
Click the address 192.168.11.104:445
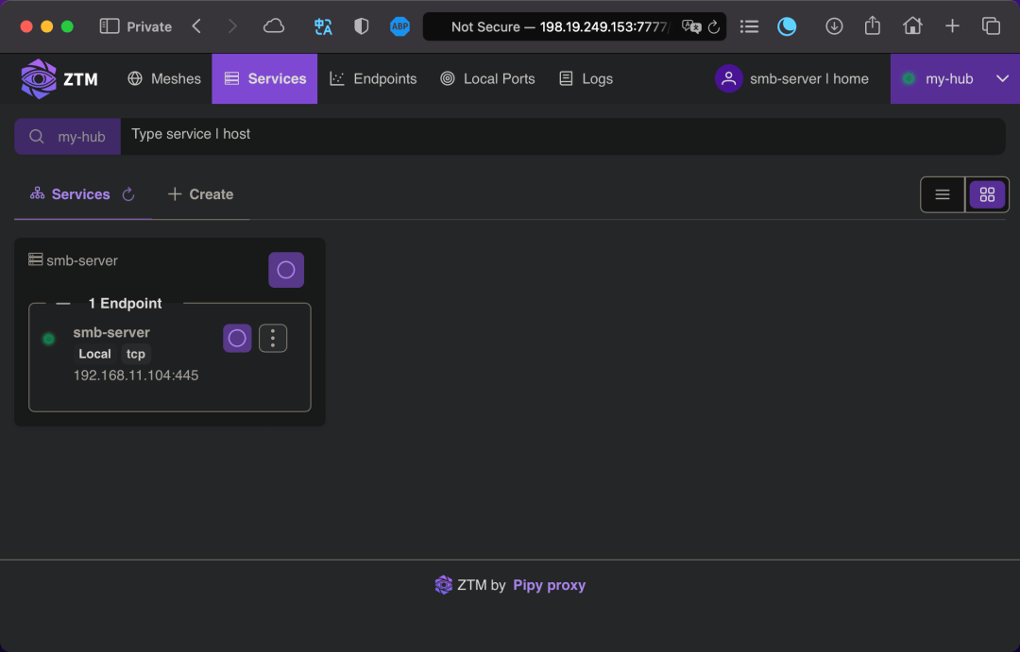pyautogui.click(x=136, y=376)
